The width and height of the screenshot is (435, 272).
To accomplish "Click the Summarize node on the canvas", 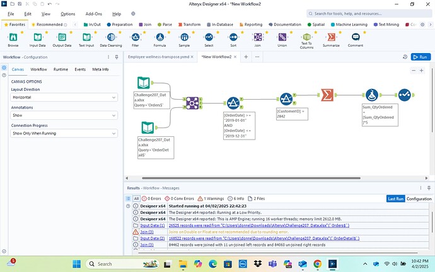I will tap(327, 95).
